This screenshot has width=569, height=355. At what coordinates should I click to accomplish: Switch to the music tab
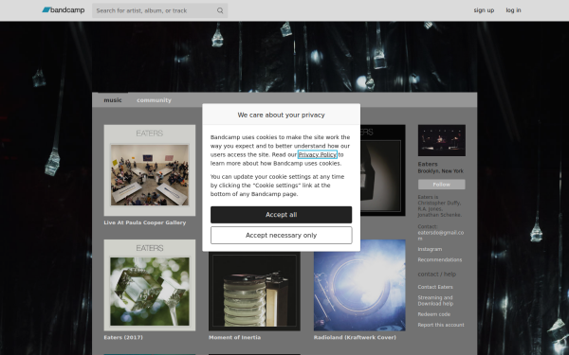click(113, 100)
